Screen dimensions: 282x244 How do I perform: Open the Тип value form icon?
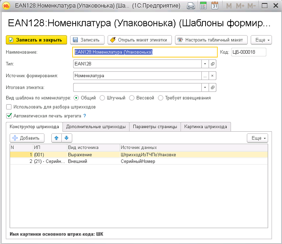(212, 64)
